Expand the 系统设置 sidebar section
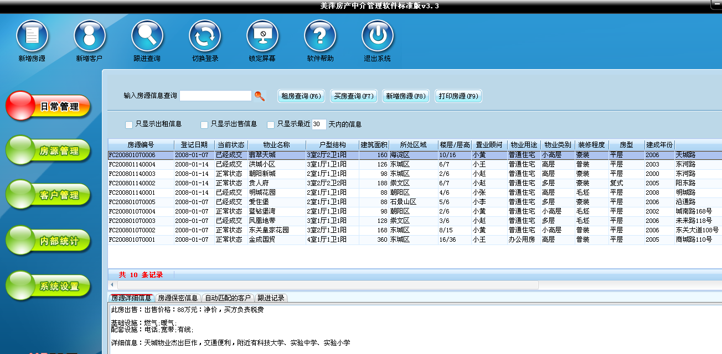 48,286
